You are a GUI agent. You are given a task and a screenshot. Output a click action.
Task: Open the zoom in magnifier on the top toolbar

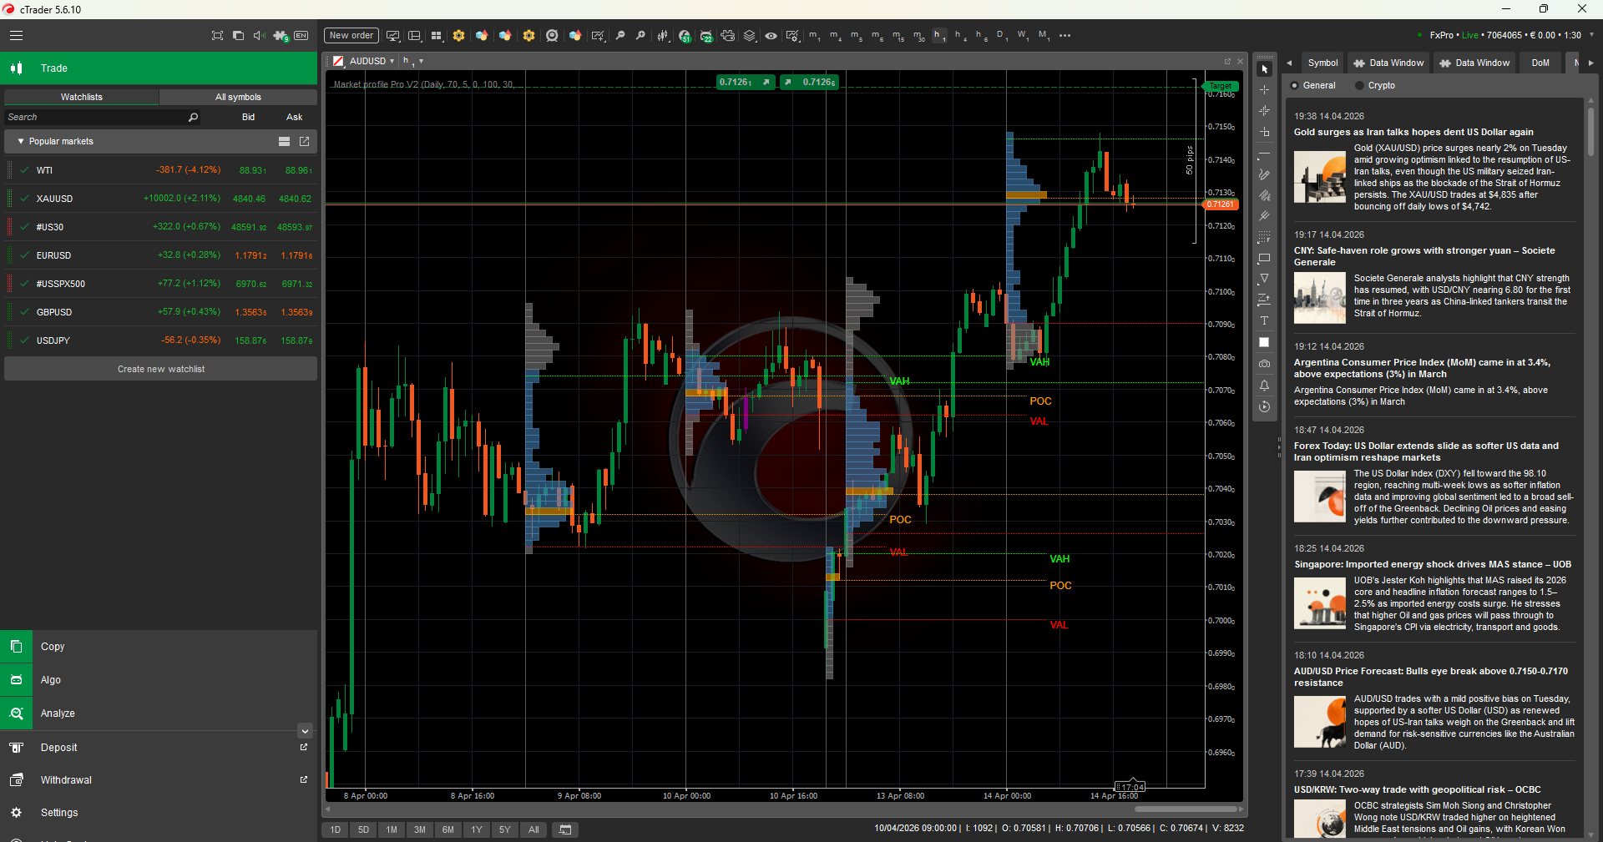[640, 36]
